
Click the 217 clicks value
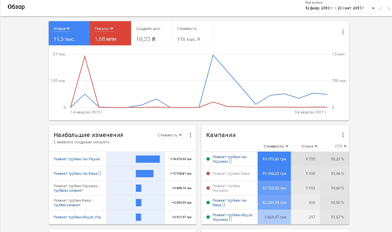pyautogui.click(x=312, y=217)
